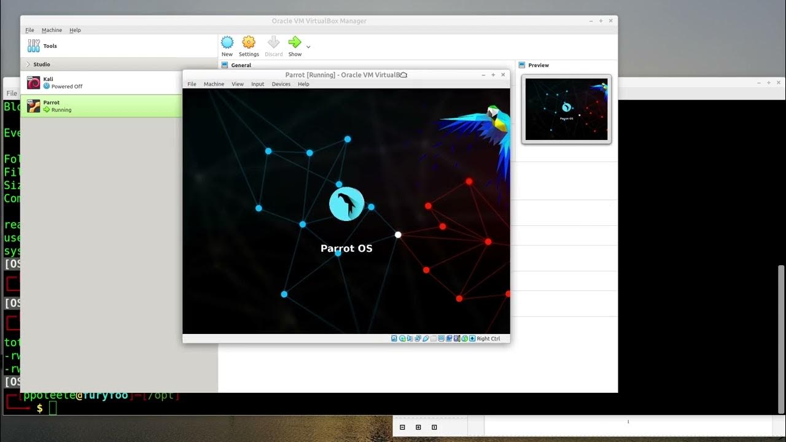
Task: Open File menu in VirtualBox Manager
Action: (29, 30)
